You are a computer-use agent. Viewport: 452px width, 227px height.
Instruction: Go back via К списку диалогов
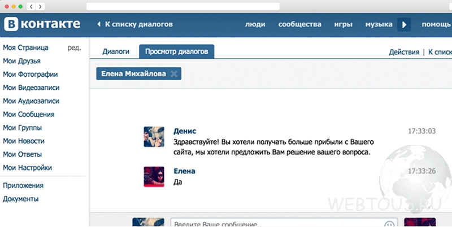pyautogui.click(x=134, y=24)
